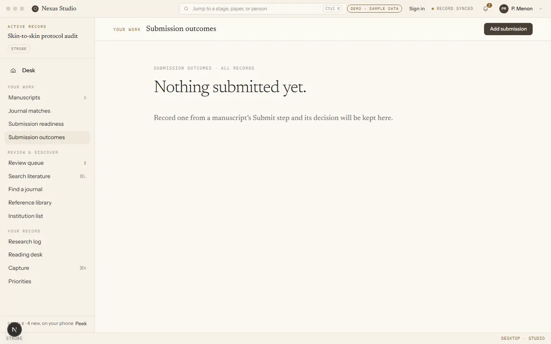Click the Manuscripts count badge 2
551x344 pixels.
pos(85,98)
